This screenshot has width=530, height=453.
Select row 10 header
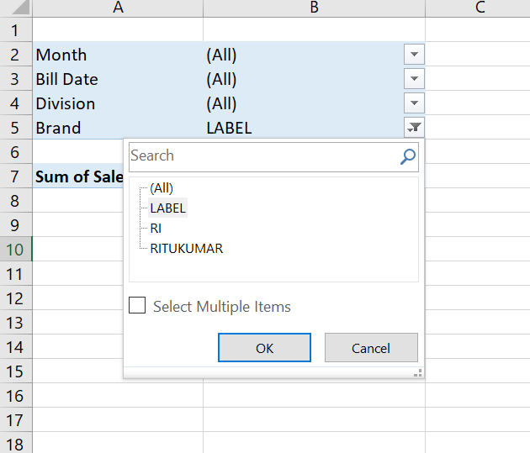point(16,249)
